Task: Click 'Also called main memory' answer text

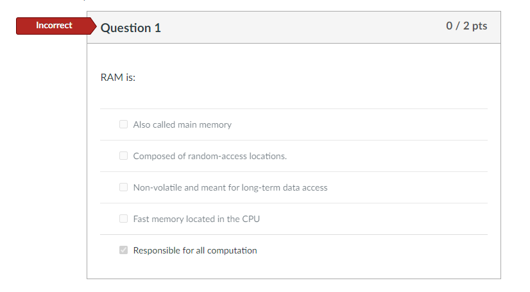Action: coord(182,125)
